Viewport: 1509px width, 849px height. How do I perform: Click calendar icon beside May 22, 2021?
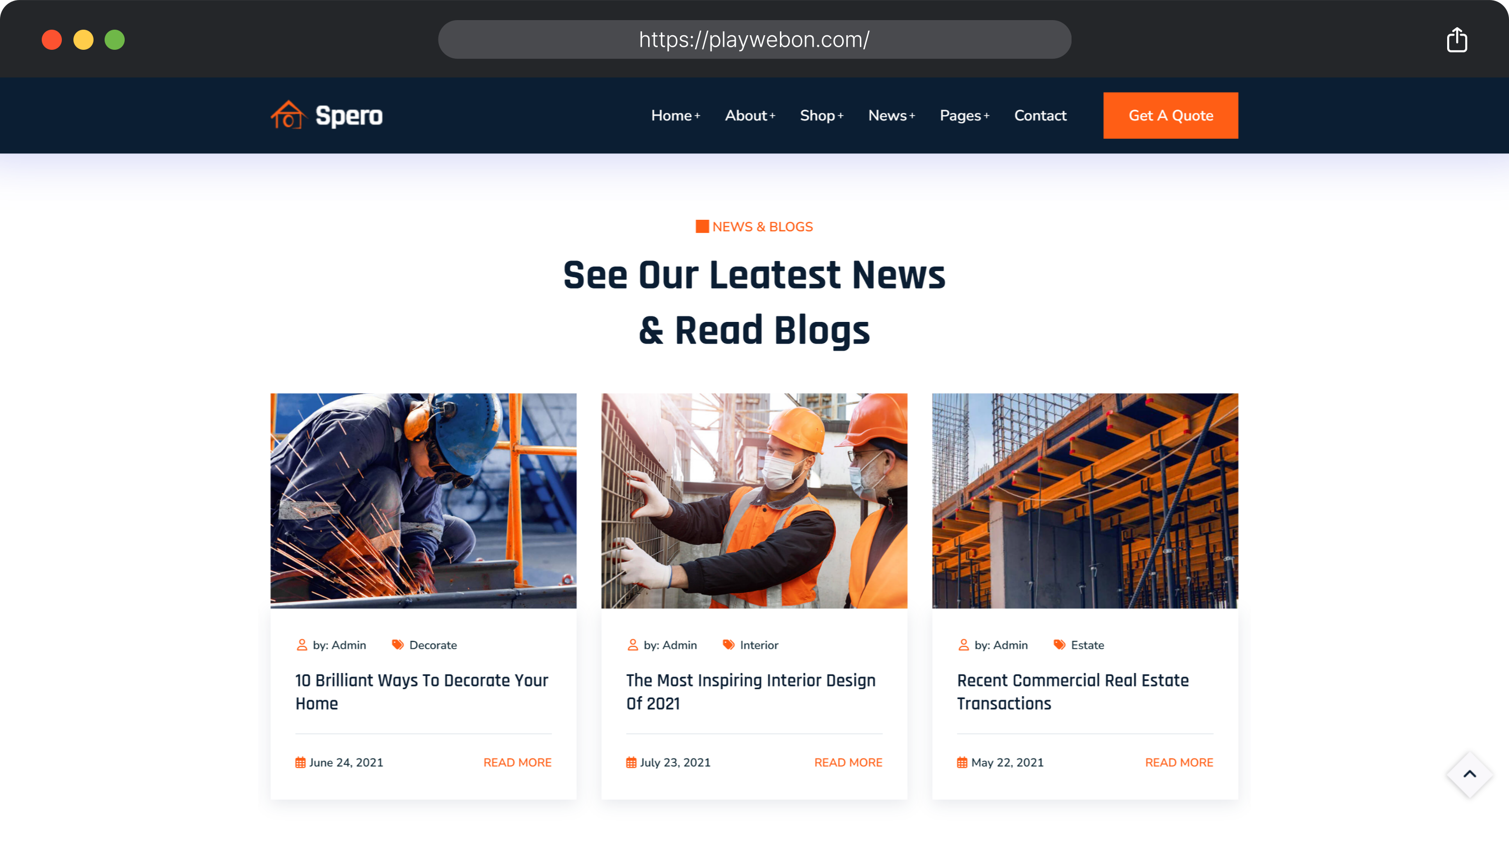(962, 762)
